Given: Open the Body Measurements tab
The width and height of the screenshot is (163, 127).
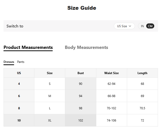Looking at the screenshot, I should click(86, 47).
